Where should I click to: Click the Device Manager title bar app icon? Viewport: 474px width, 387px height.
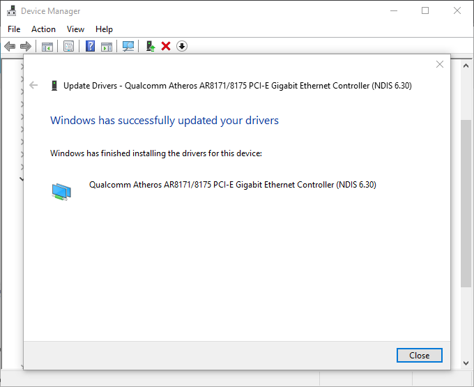11,10
